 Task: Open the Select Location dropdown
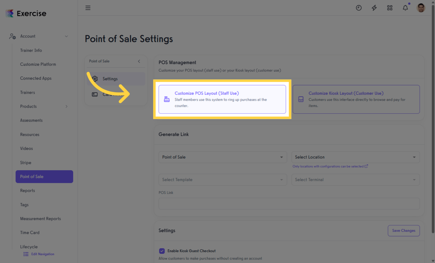[x=355, y=157]
